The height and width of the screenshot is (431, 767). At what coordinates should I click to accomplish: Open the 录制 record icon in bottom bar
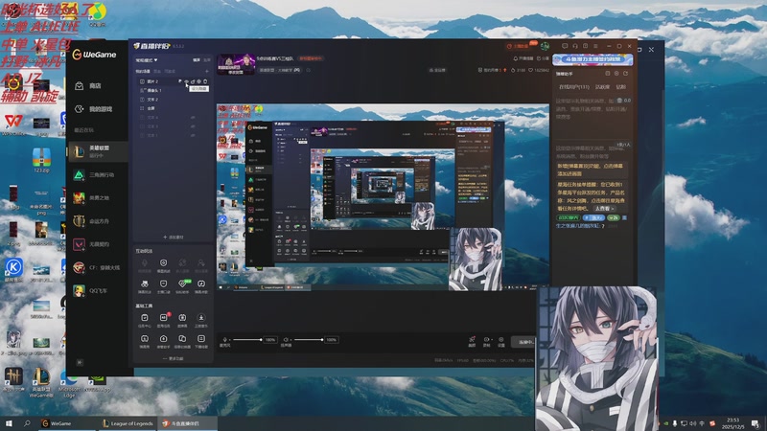(x=486, y=342)
